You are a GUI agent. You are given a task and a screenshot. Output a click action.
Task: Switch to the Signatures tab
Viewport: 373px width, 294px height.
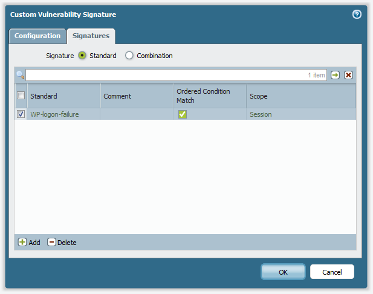pyautogui.click(x=91, y=36)
